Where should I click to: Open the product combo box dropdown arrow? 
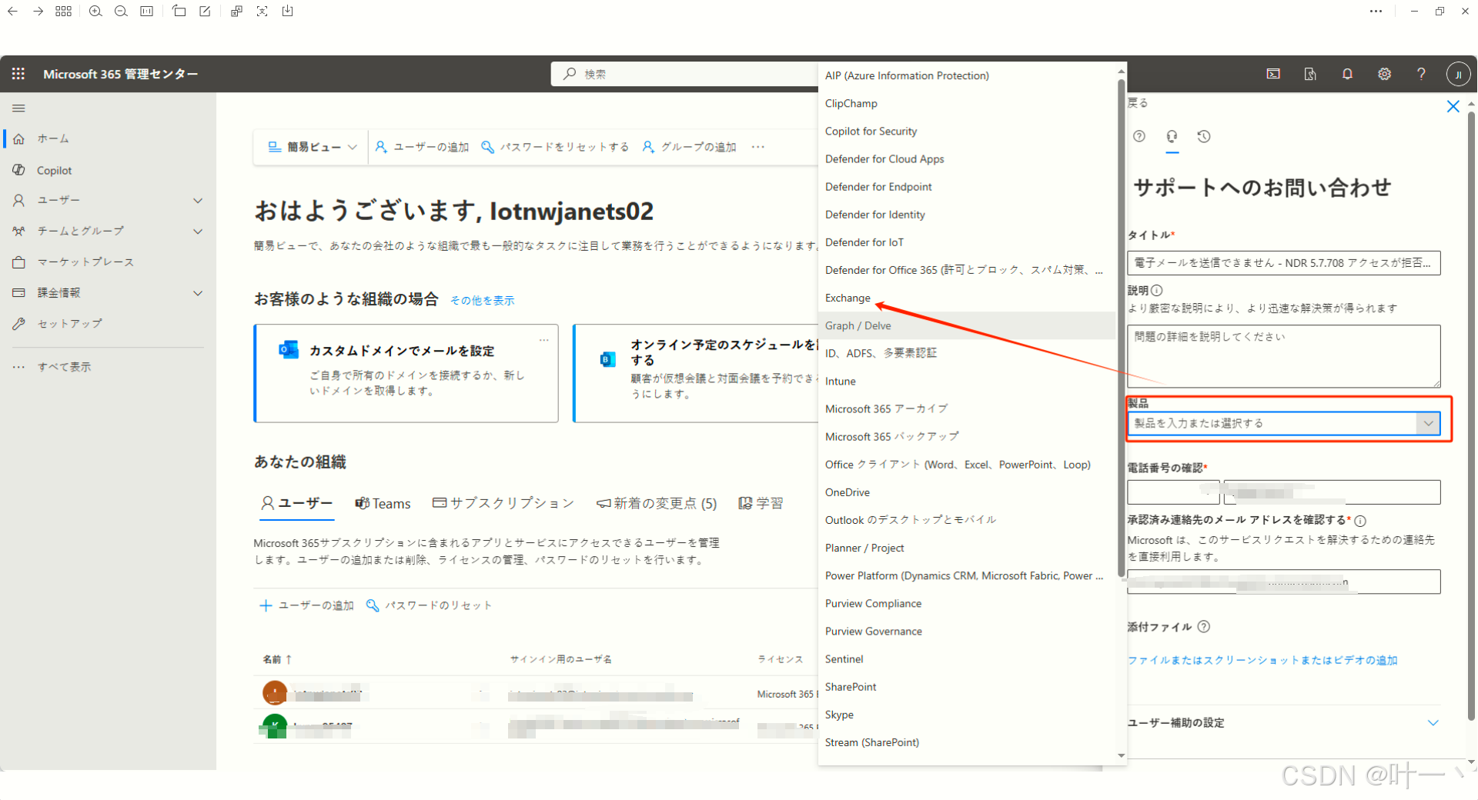click(x=1428, y=423)
